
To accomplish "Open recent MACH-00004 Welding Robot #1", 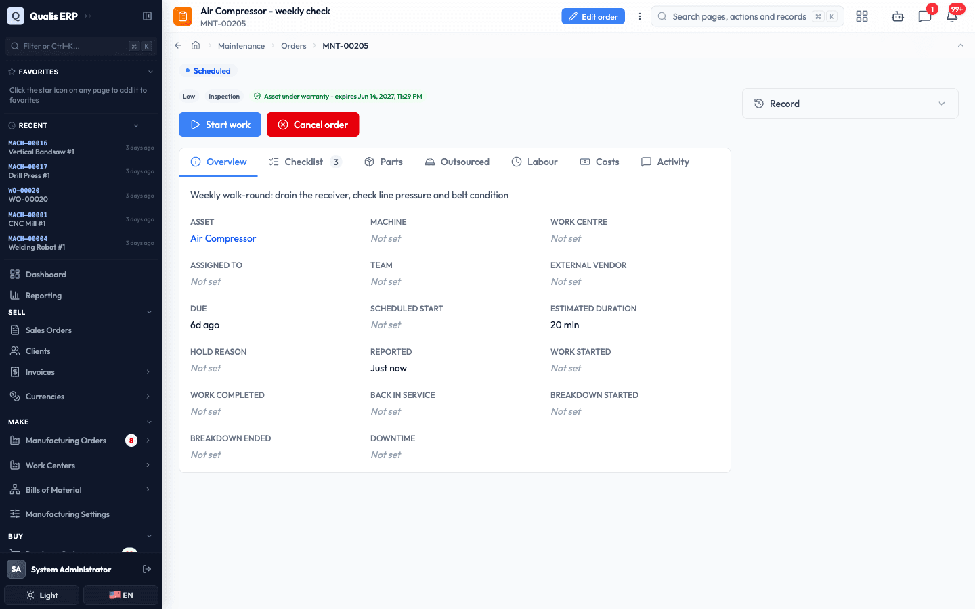I will (81, 243).
